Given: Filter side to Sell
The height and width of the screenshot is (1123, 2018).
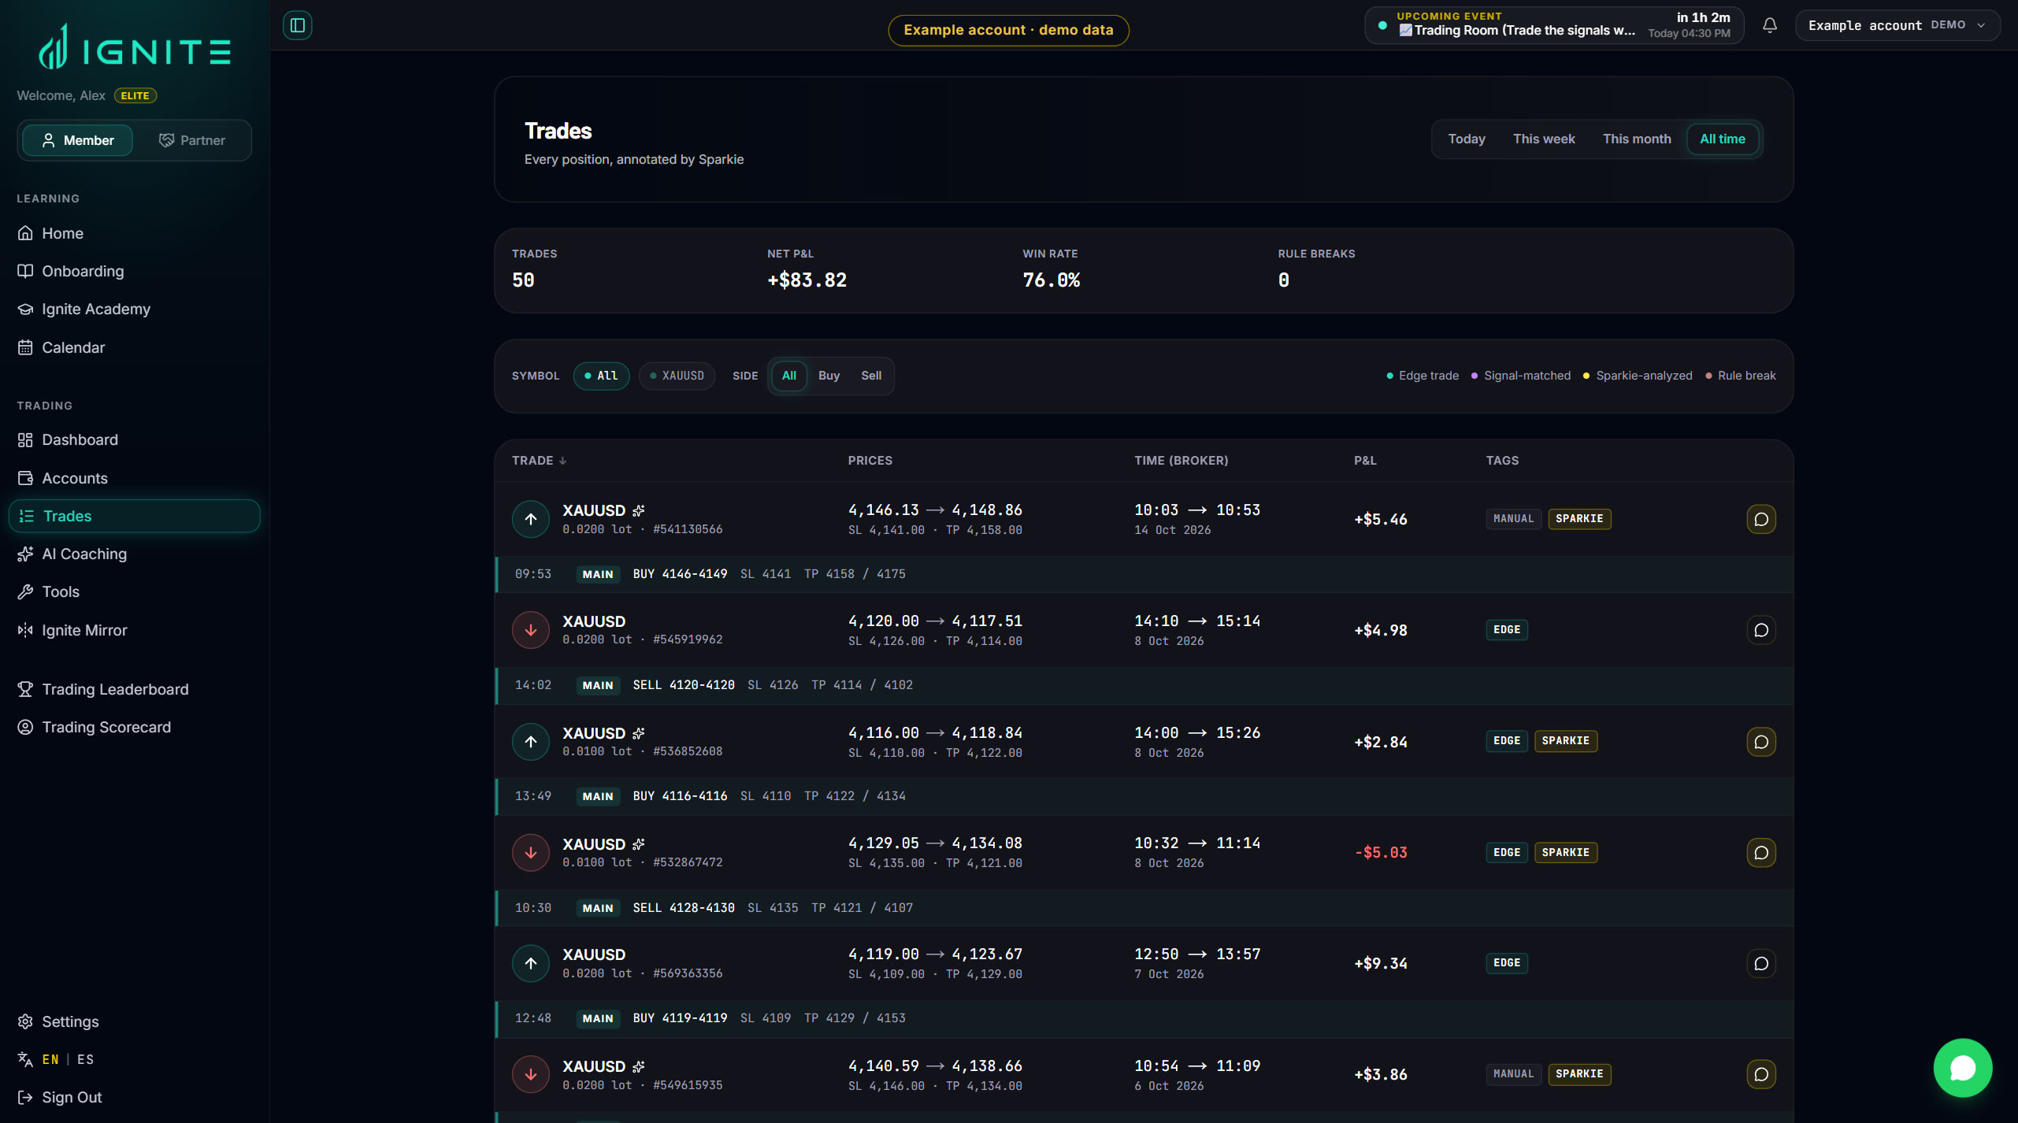Looking at the screenshot, I should tap(871, 376).
